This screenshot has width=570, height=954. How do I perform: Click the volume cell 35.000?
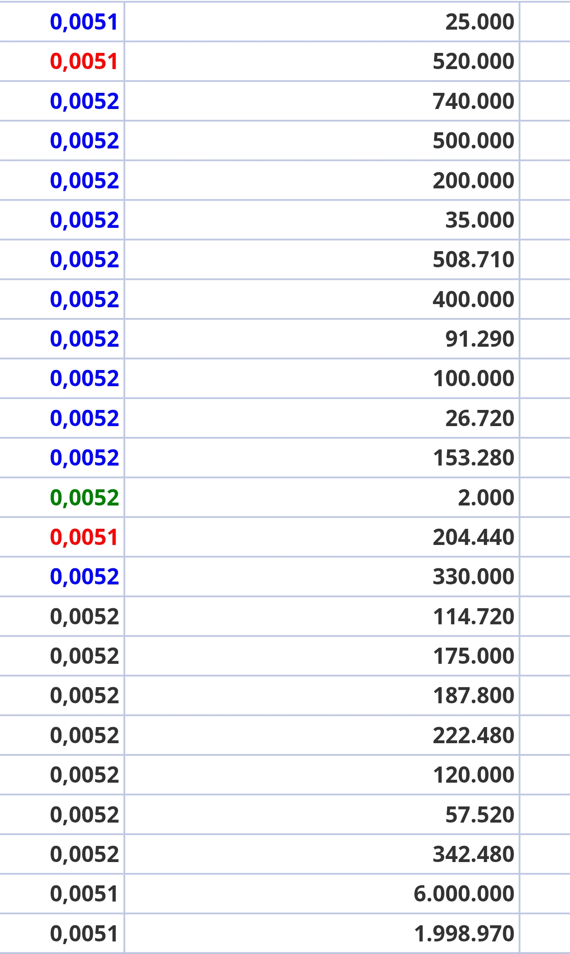pos(322,220)
